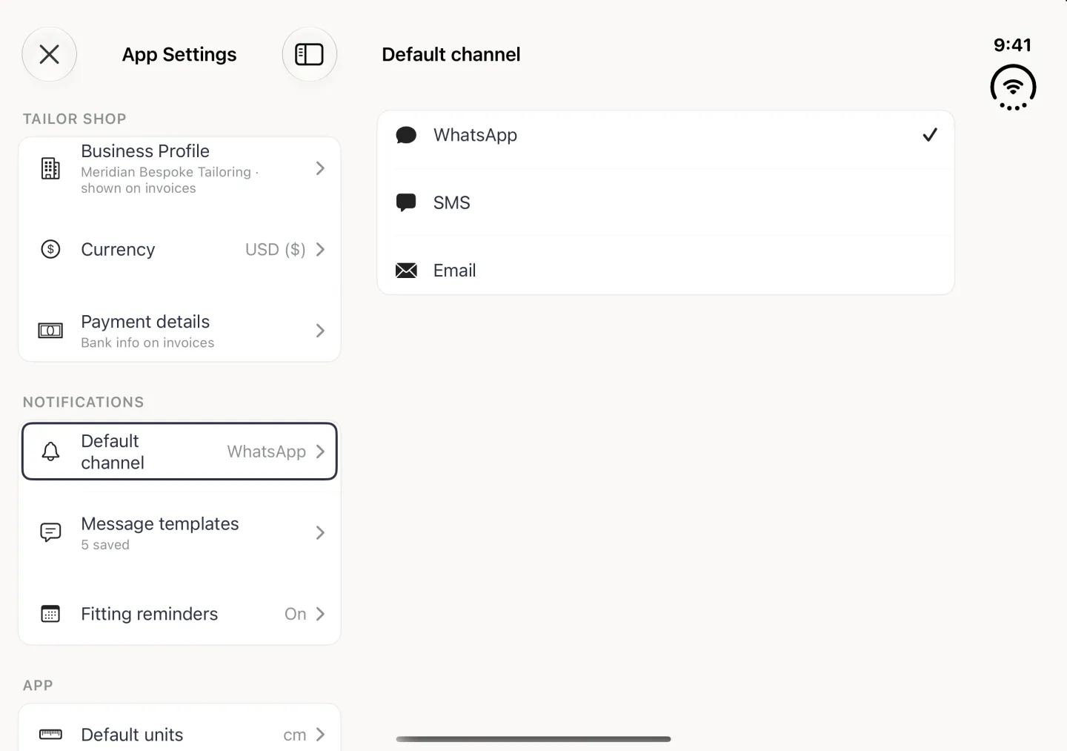
Task: Select SMS as default channel
Action: point(665,202)
